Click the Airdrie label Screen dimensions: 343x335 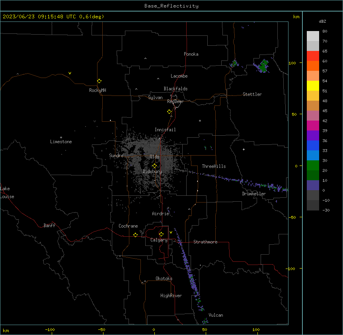161,214
